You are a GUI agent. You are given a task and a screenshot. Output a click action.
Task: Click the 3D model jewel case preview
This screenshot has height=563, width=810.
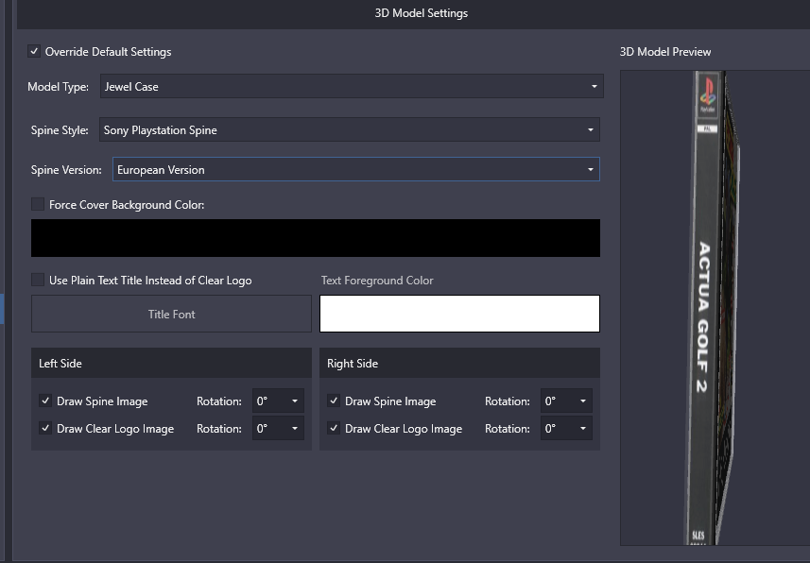(x=713, y=308)
